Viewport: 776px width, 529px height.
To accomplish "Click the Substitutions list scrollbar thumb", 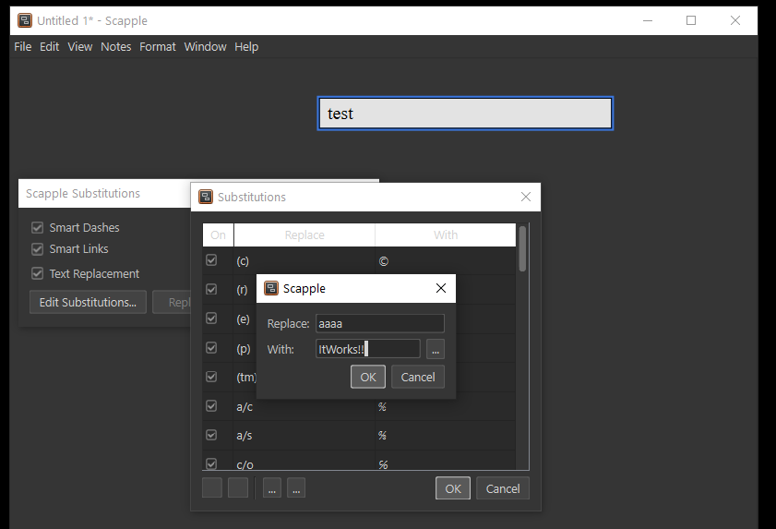I will (522, 248).
